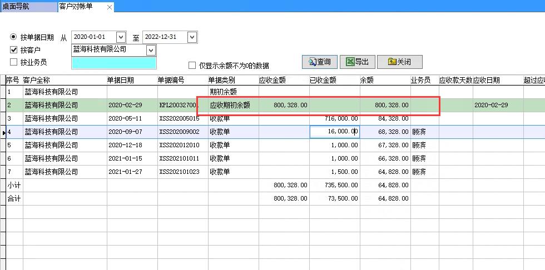Select document number XSS202005015 cell

[x=179, y=118]
